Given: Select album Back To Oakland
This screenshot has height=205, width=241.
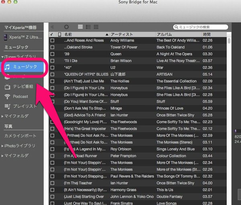Looking at the screenshot, I should [x=170, y=47].
